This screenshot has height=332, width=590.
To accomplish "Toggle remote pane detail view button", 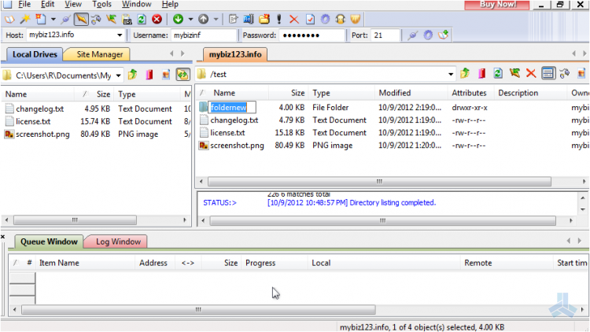I will 548,74.
